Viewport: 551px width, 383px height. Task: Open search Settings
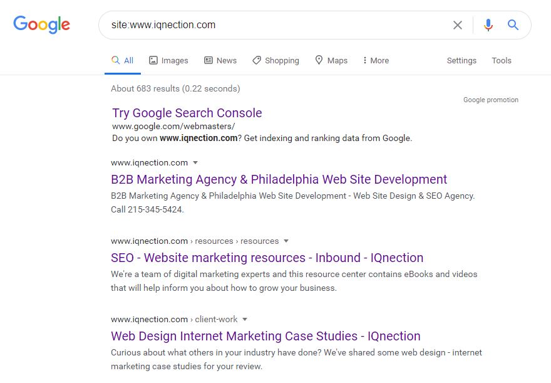point(461,61)
